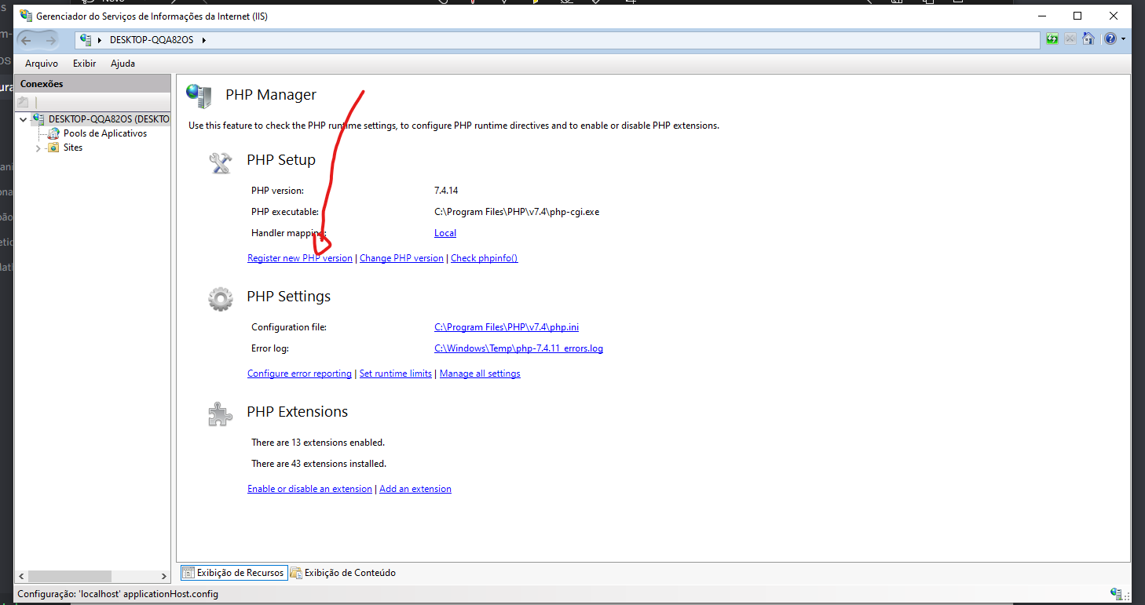This screenshot has height=605, width=1145.
Task: Open the Check phpinfo() link
Action: tap(484, 258)
